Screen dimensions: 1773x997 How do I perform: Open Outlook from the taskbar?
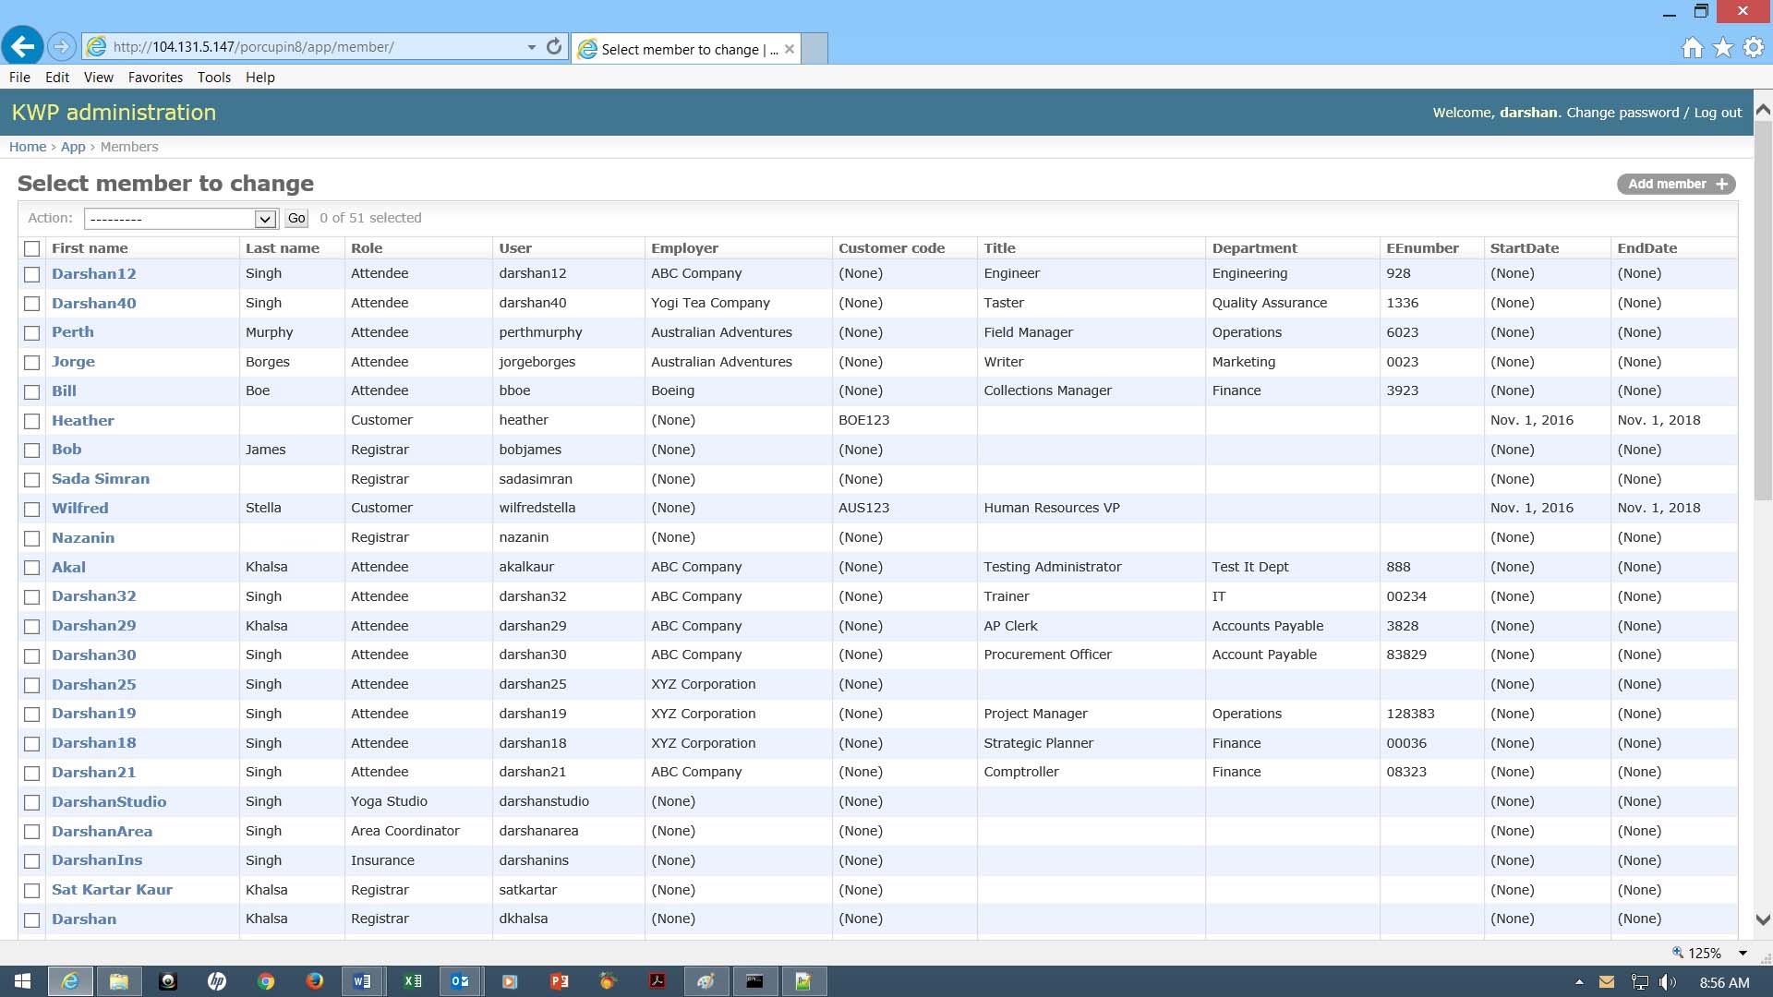pyautogui.click(x=460, y=981)
